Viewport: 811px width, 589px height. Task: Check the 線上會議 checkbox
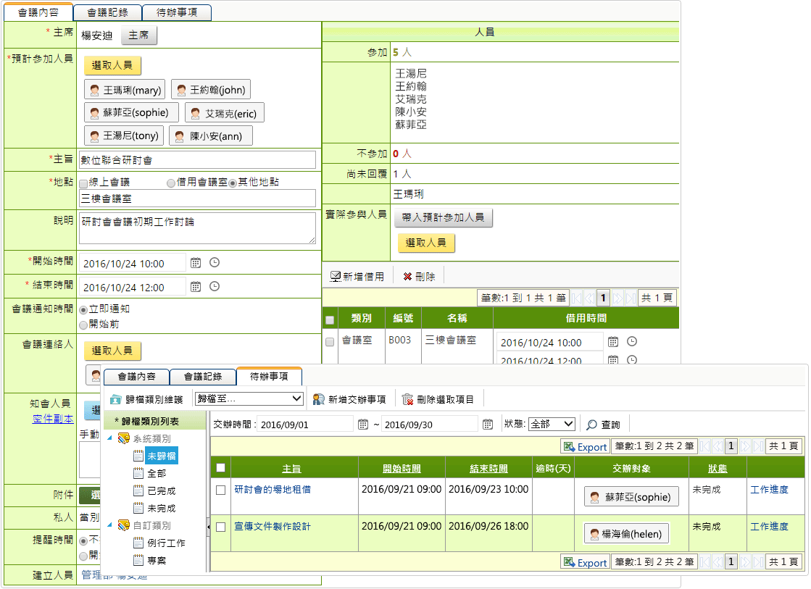point(83,183)
